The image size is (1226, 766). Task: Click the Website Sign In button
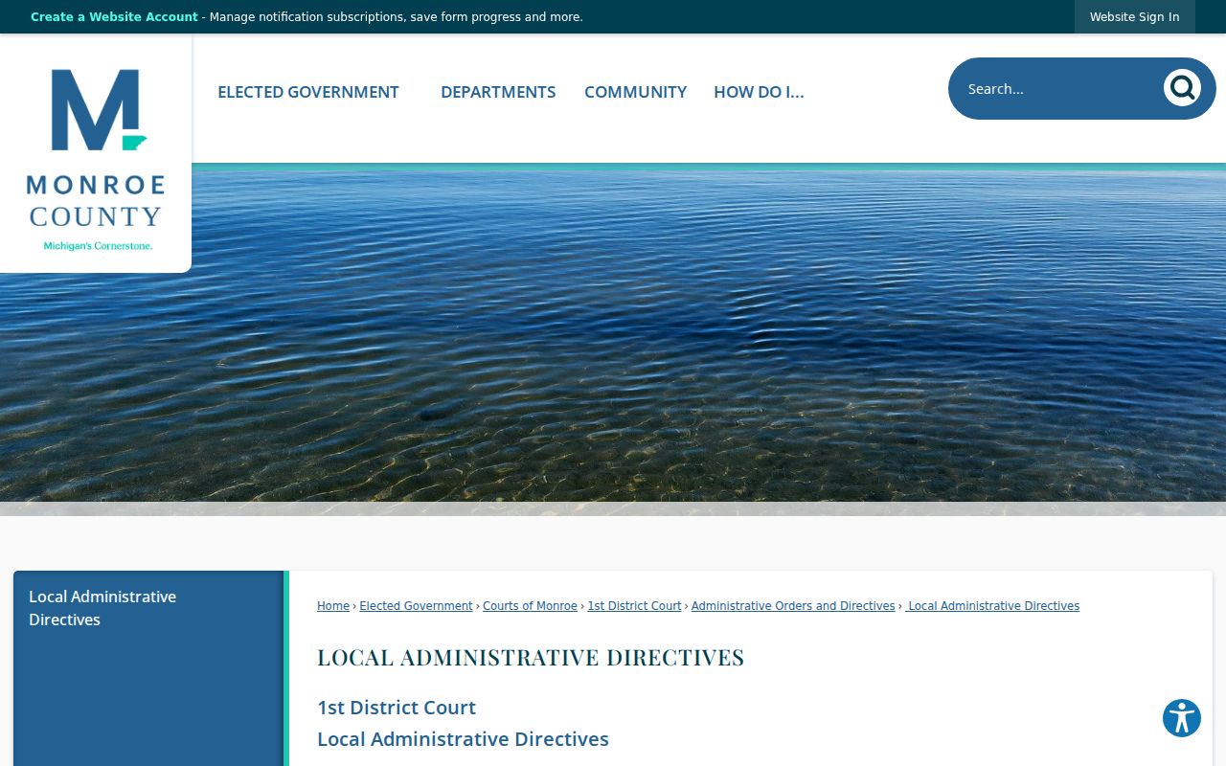tap(1135, 17)
